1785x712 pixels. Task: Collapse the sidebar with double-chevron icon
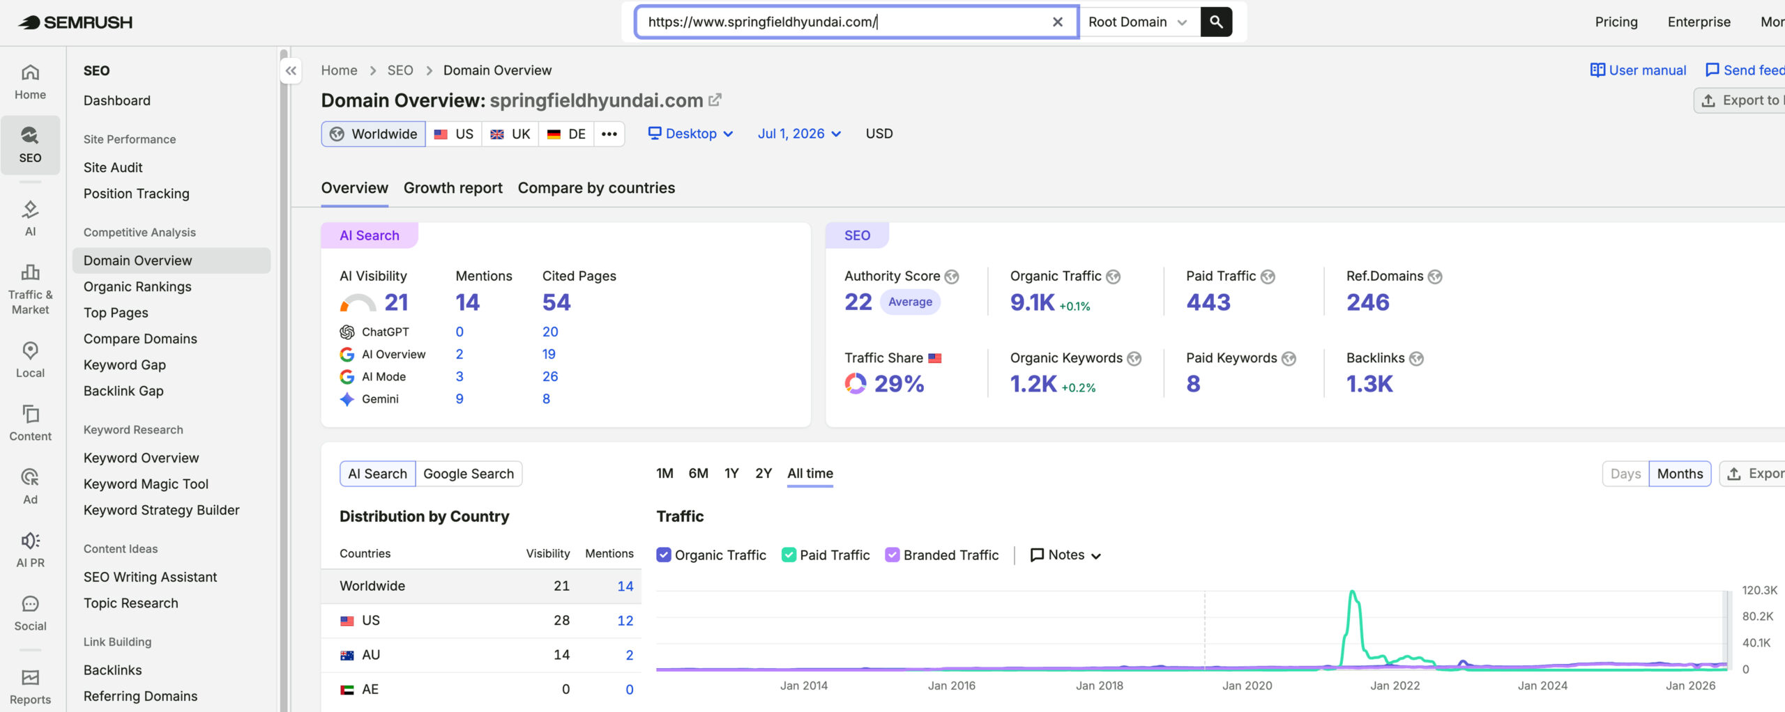pos(291,70)
